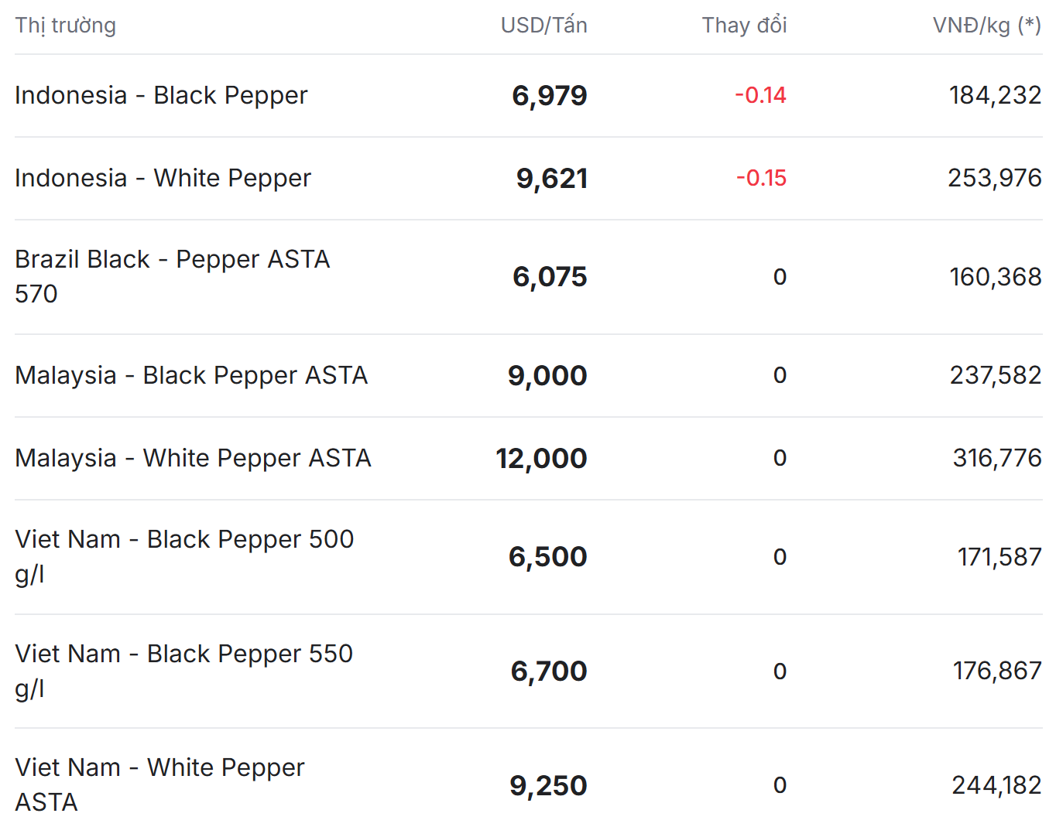Click Brazil Black - Pepper ASTA 570
The height and width of the screenshot is (827, 1056).
pyautogui.click(x=172, y=276)
